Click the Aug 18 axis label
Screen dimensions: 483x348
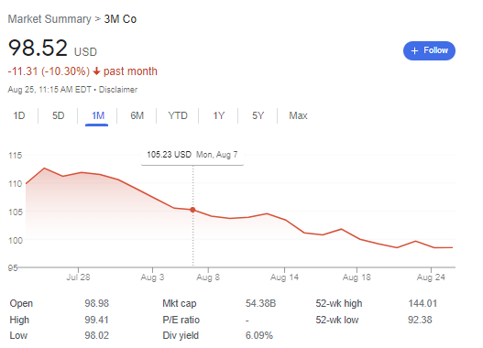357,277
